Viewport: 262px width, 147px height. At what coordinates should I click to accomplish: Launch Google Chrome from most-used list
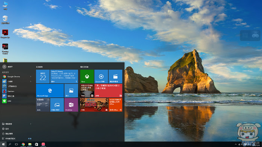click(17, 77)
